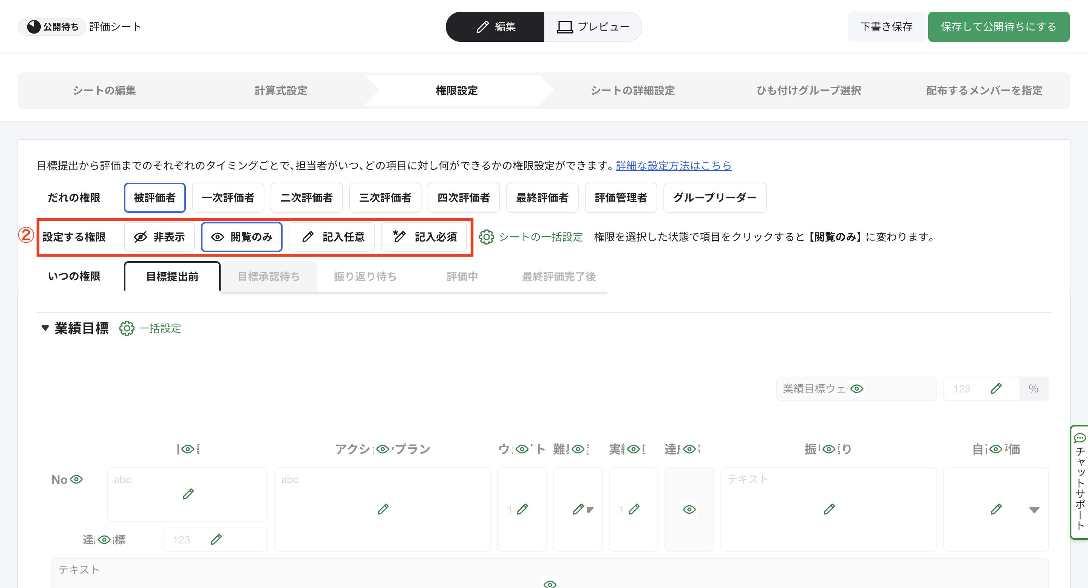Screen dimensions: 1088x588
Task: Toggle eye icon beside No label
Action: (x=76, y=479)
